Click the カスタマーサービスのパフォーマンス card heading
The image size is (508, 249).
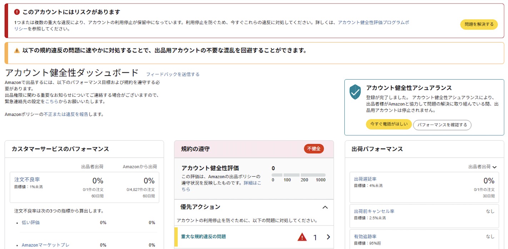coord(60,149)
